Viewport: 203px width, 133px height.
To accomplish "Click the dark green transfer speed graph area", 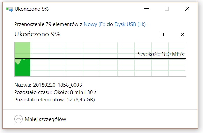I will tap(23, 68).
